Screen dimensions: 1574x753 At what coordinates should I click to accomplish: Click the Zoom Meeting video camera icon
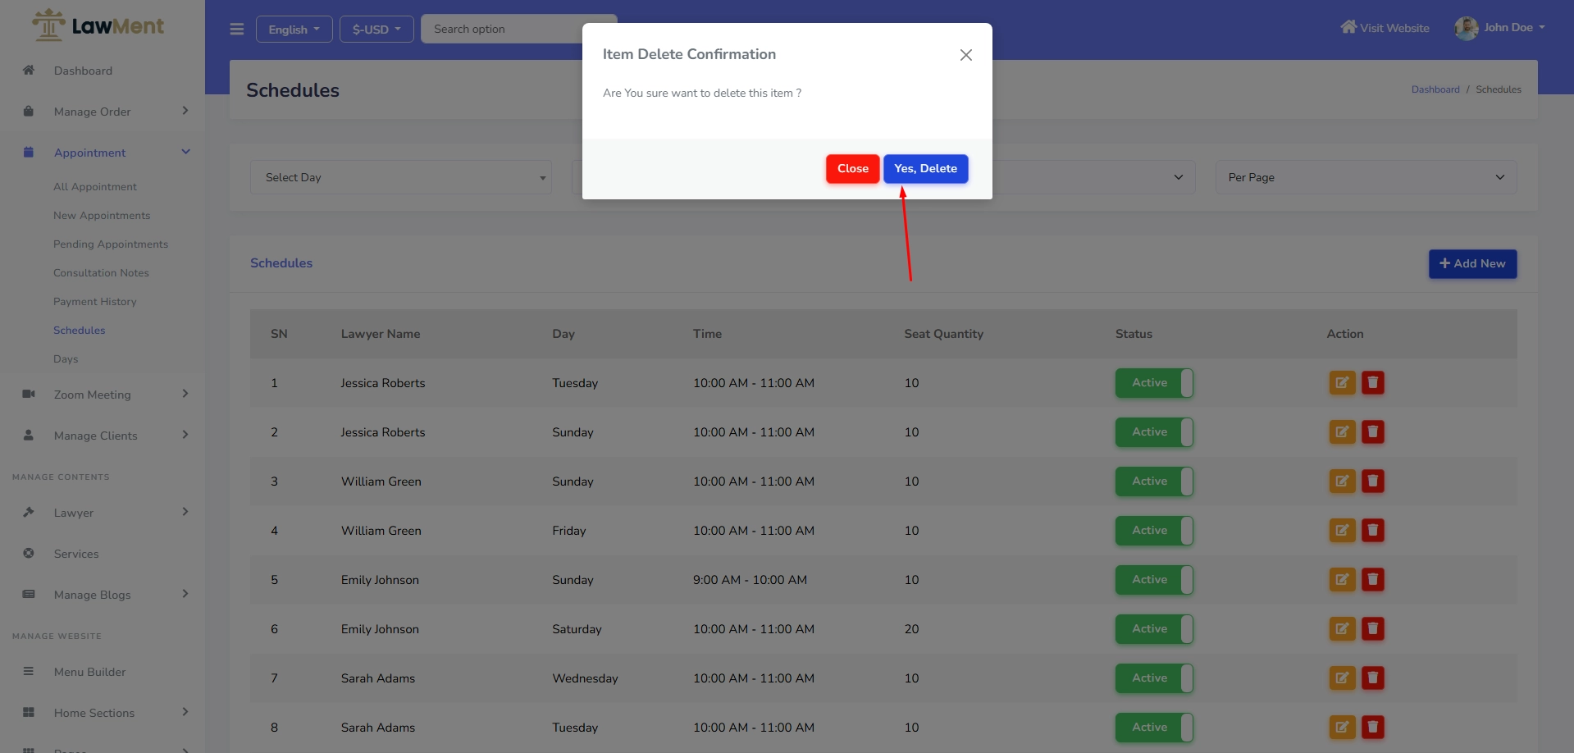tap(29, 394)
